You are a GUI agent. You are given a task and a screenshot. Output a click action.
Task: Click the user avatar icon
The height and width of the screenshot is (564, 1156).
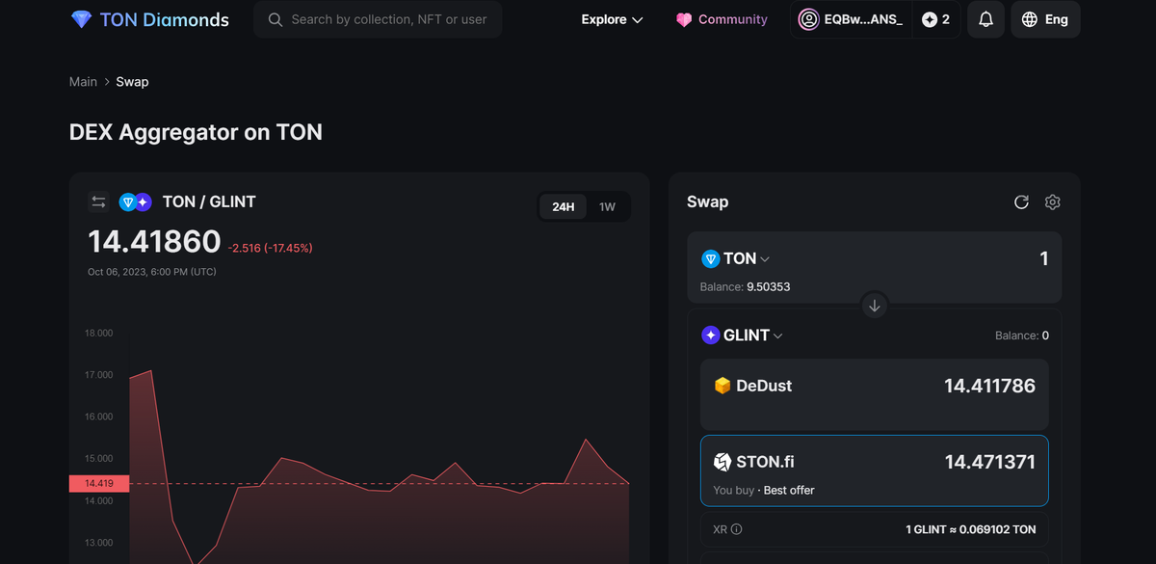pyautogui.click(x=809, y=19)
